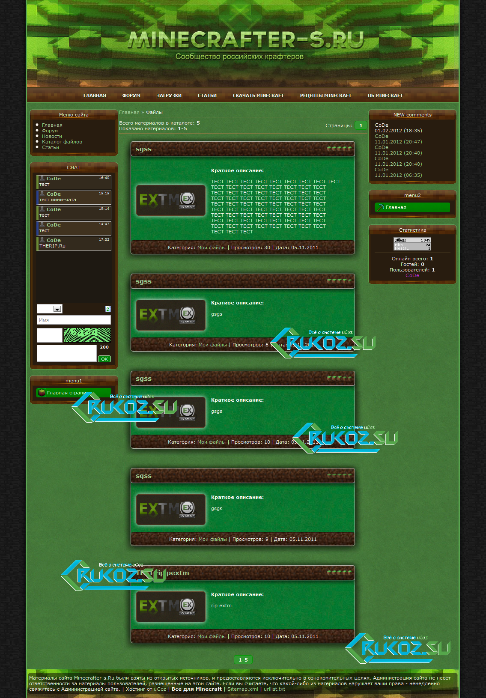The image size is (486, 698).
Task: Refresh the mini-chat with the reload icon
Action: pos(108,309)
